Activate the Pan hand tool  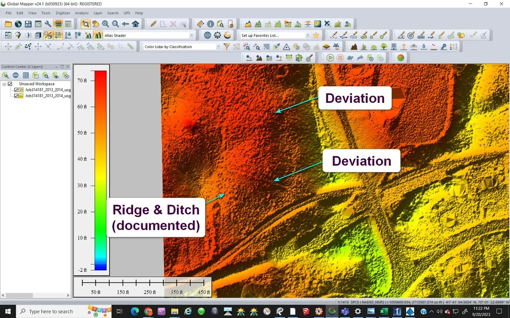(95, 24)
